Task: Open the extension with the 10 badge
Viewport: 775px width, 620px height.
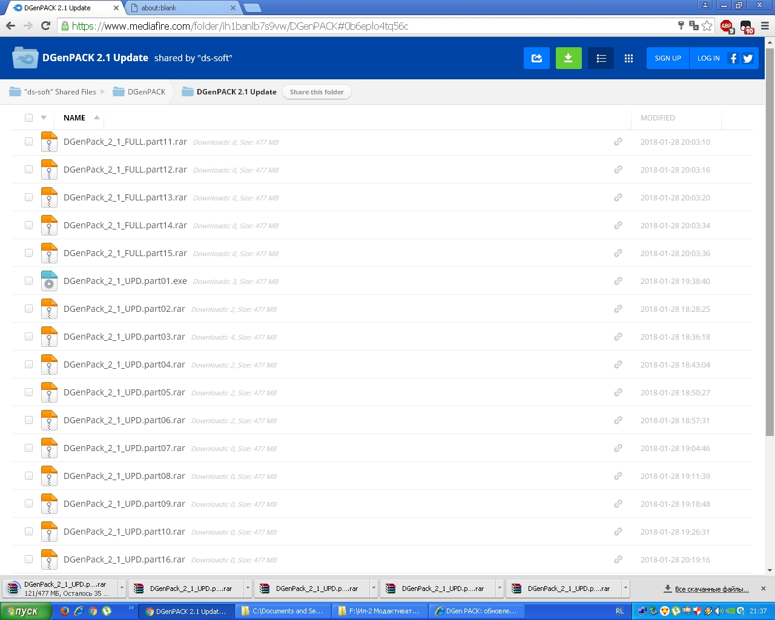Action: pyautogui.click(x=747, y=27)
